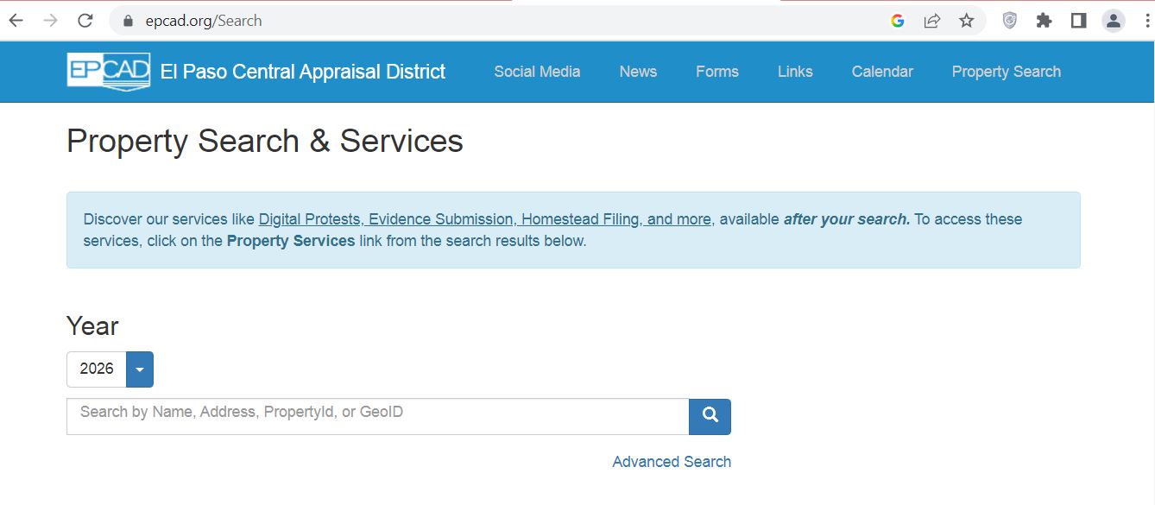Open the Chrome profile avatar
This screenshot has height=505, width=1155.
(x=1114, y=21)
